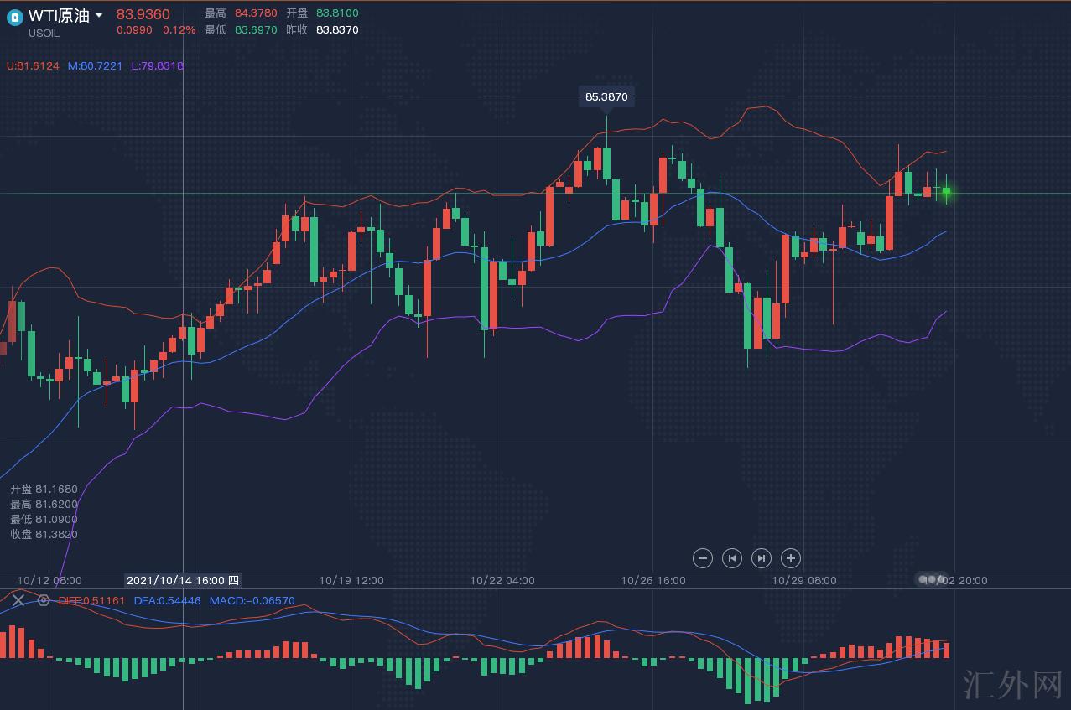The height and width of the screenshot is (710, 1071).
Task: Click the green glowing current price marker
Action: pyautogui.click(x=946, y=193)
